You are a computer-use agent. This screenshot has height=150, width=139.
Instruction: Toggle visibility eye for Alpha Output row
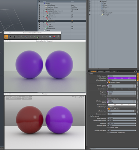pyautogui.click(x=40, y=5)
